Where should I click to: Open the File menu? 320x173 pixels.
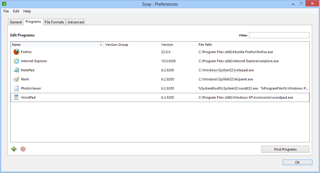click(x=6, y=11)
